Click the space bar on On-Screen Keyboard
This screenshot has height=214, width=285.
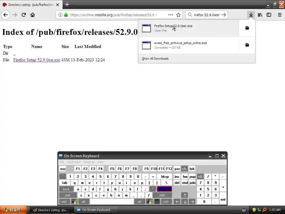coord(112,202)
